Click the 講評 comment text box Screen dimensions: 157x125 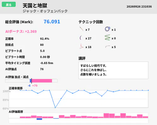(113, 70)
